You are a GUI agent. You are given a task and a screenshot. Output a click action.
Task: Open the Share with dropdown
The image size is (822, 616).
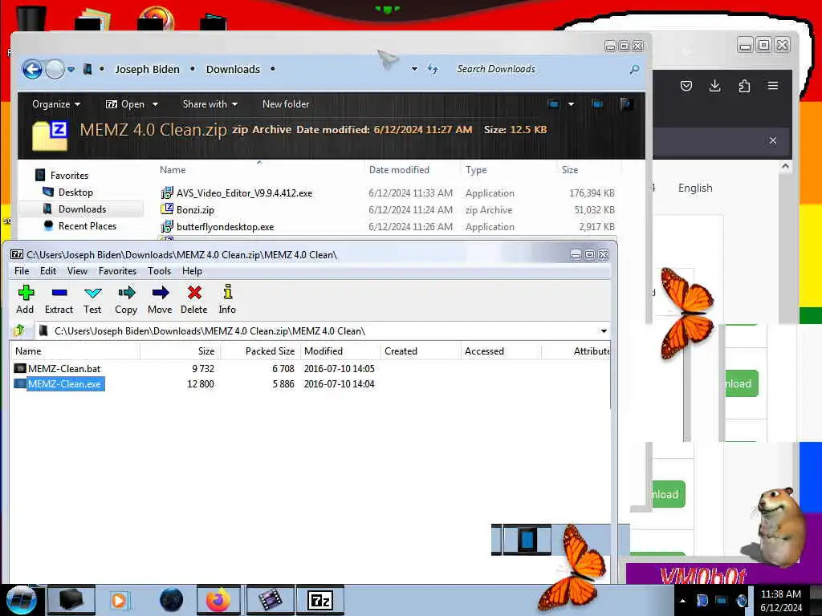[x=210, y=104]
